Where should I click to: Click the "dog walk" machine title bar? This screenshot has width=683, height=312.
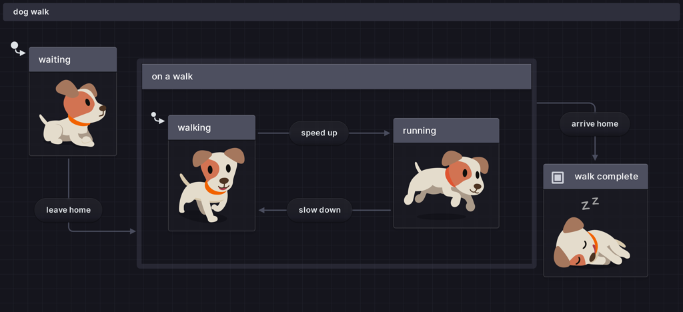(341, 12)
